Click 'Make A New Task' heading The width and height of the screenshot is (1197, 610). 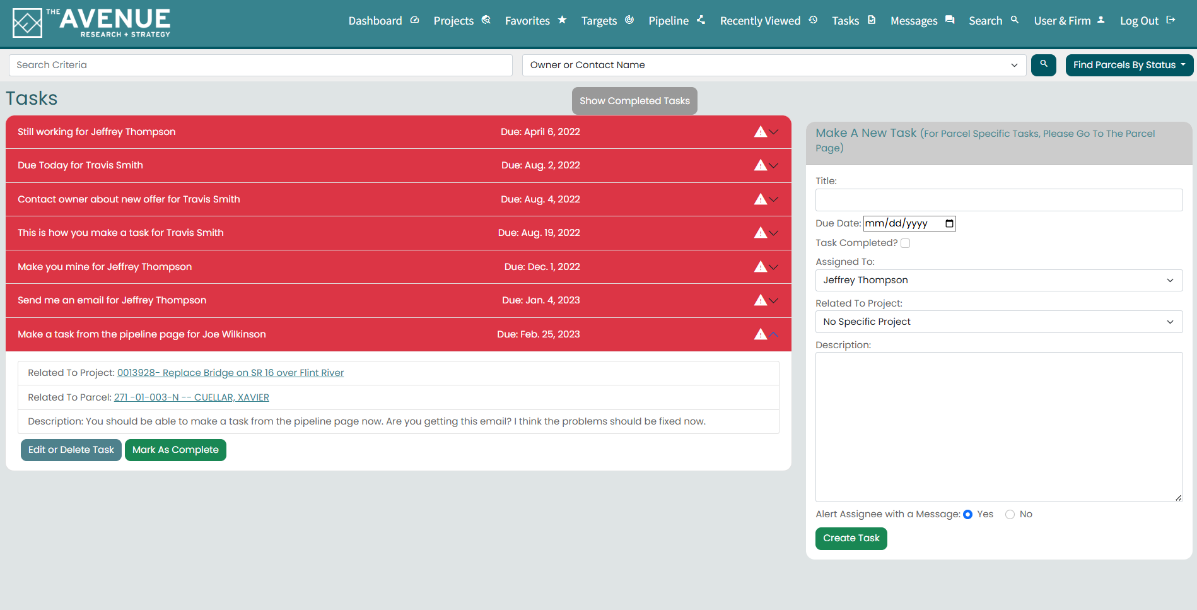coord(866,133)
